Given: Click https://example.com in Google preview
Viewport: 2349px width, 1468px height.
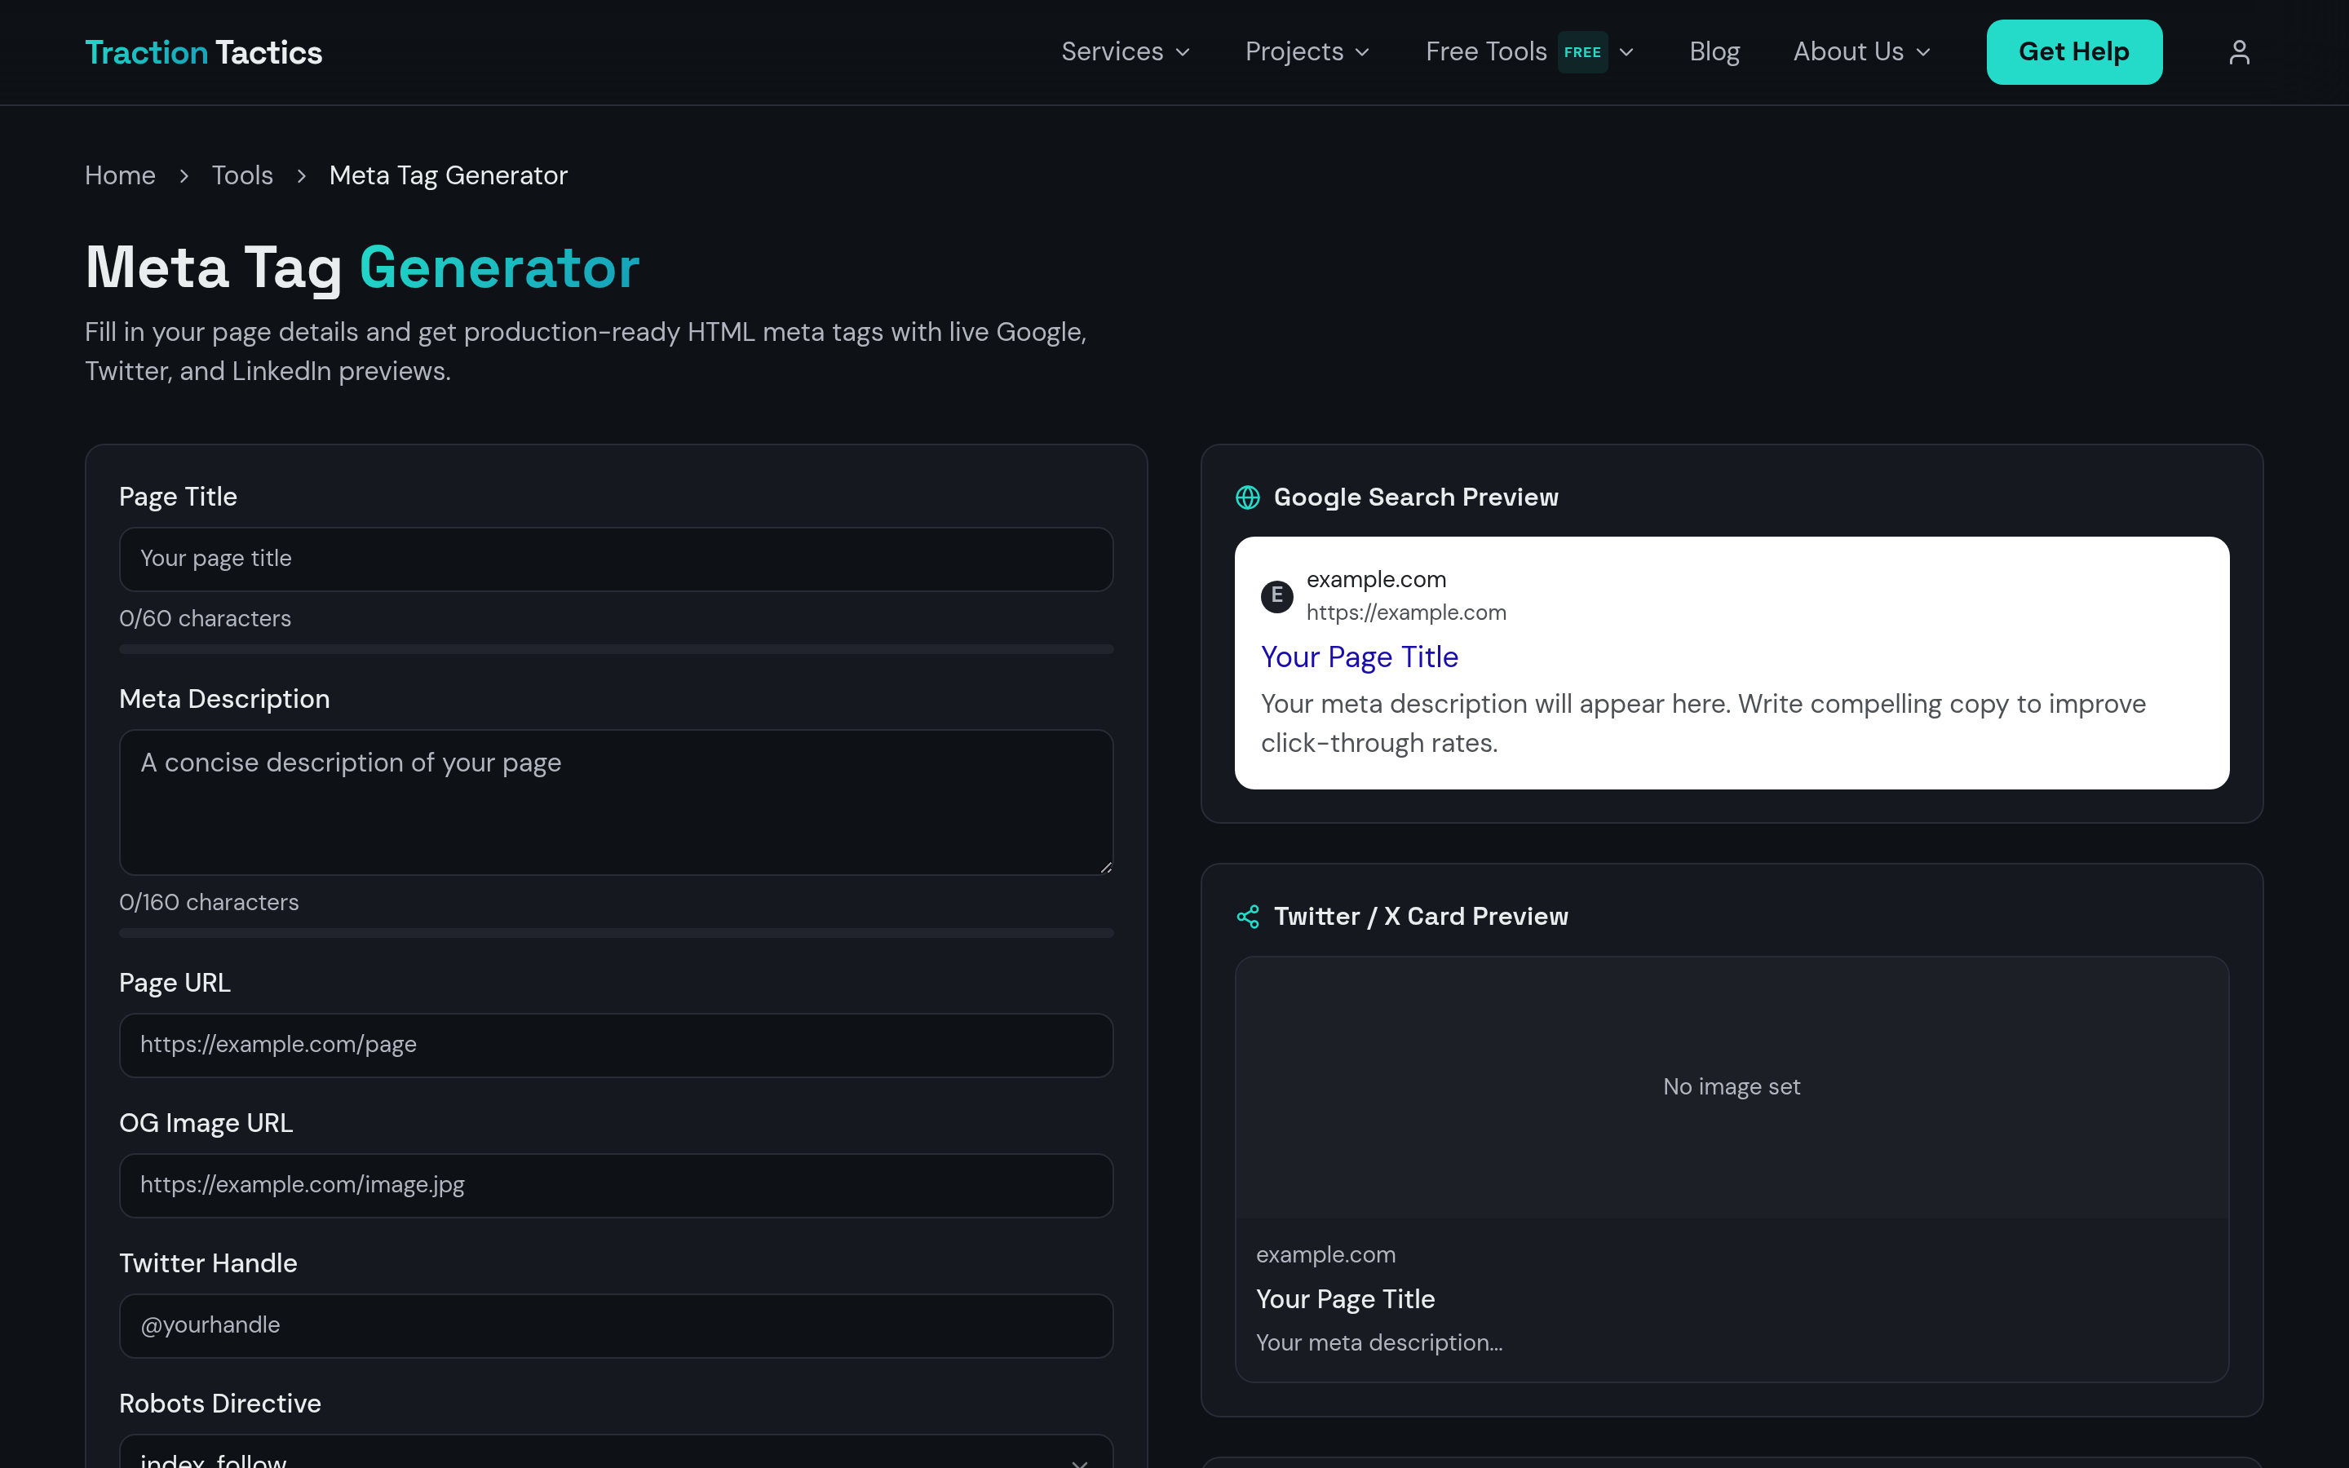Looking at the screenshot, I should coord(1406,612).
